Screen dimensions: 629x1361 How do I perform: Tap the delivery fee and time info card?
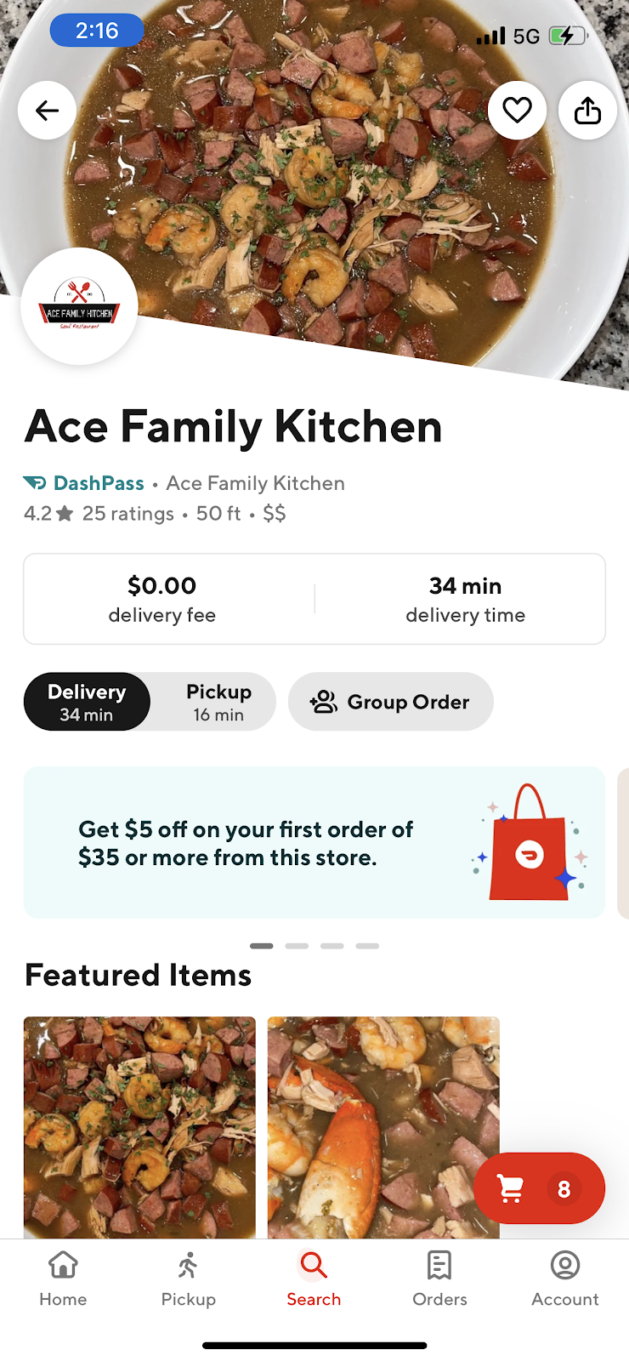point(314,598)
